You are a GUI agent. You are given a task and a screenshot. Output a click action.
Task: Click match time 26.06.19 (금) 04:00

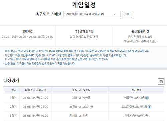point(36,107)
